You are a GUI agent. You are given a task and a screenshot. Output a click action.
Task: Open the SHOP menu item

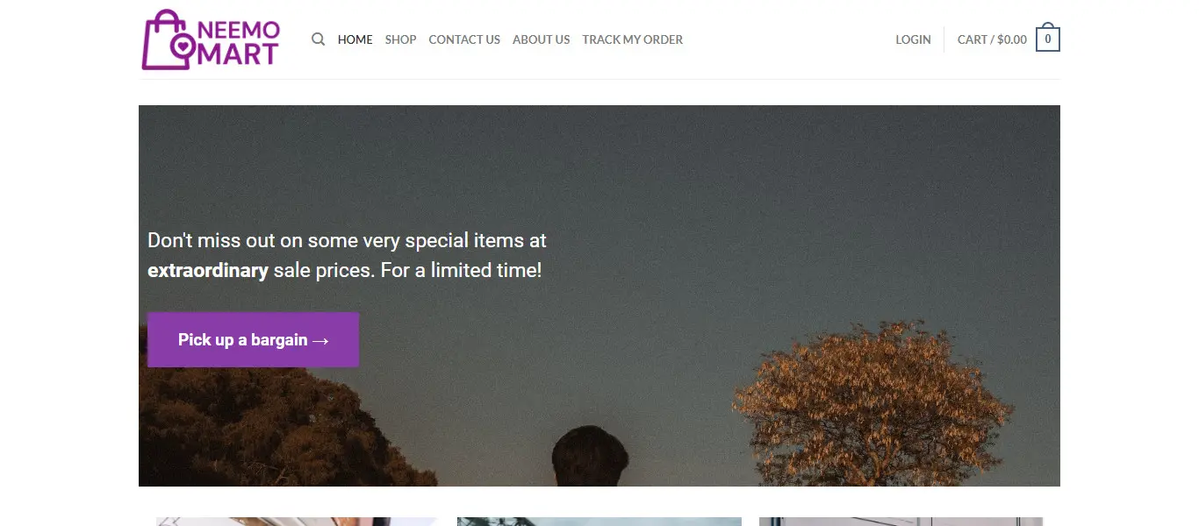tap(400, 39)
